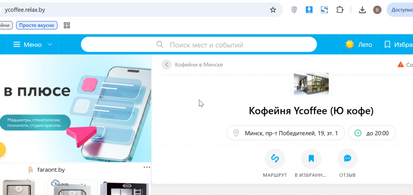
Task: Open the blue download extension icon
Action: point(309,10)
